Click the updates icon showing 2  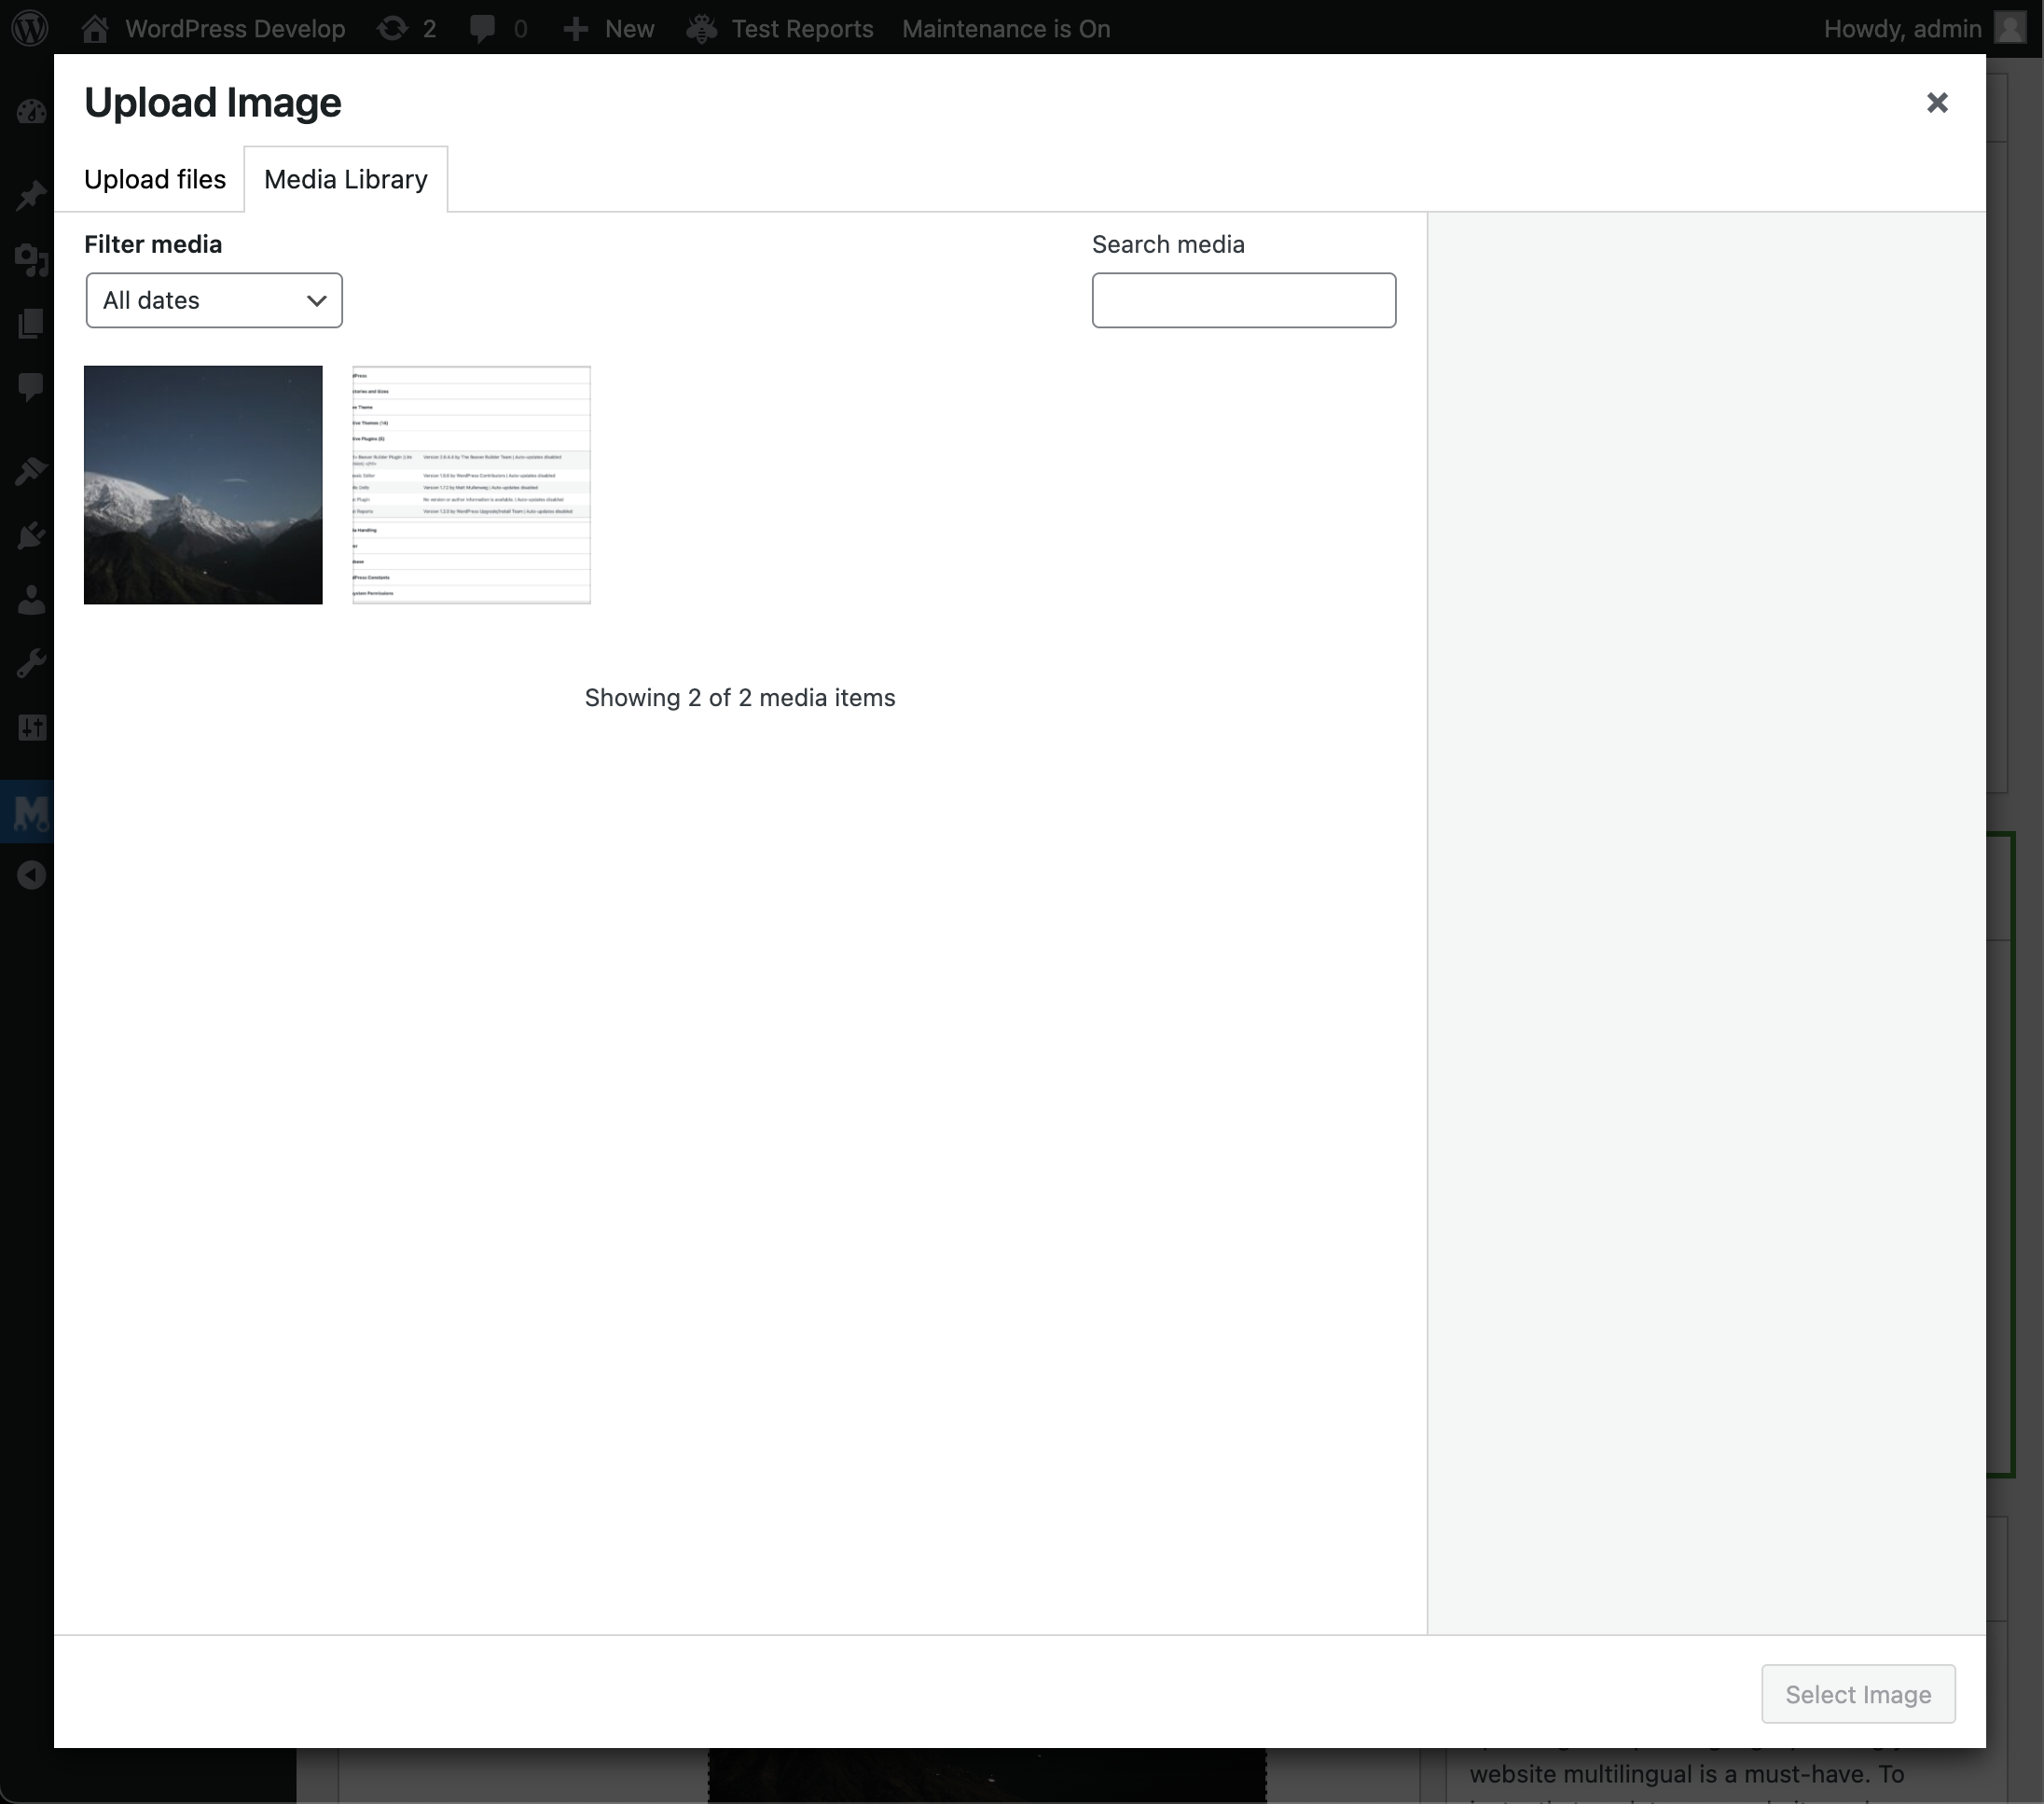(x=406, y=28)
